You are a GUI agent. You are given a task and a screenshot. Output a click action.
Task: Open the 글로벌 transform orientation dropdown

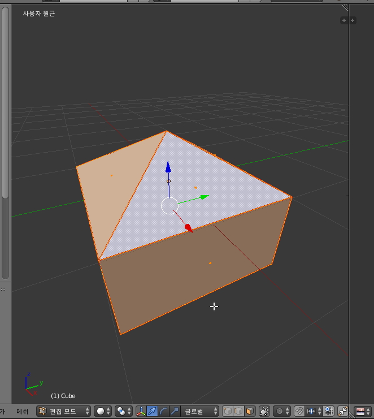[x=200, y=411]
